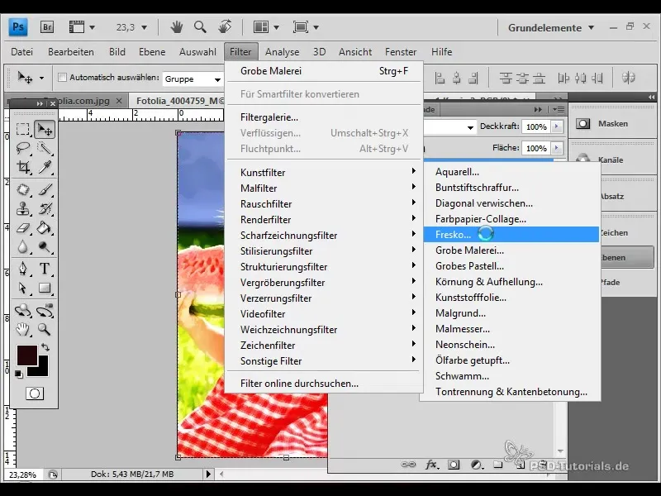Launch Adobe Bridge with Br icon

click(x=47, y=27)
